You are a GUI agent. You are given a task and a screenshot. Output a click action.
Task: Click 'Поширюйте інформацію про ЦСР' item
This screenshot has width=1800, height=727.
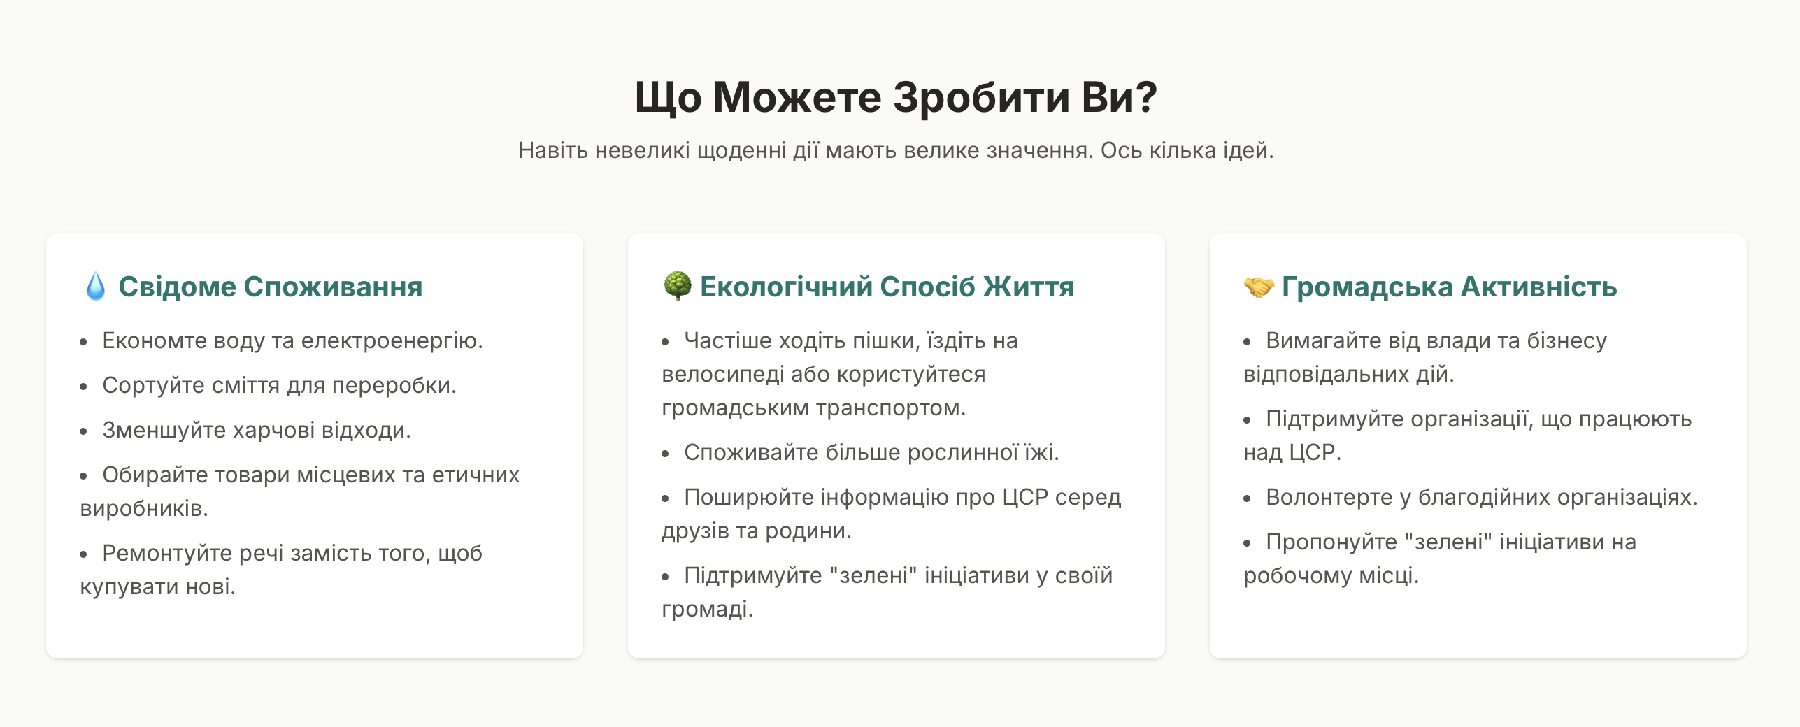[892, 514]
